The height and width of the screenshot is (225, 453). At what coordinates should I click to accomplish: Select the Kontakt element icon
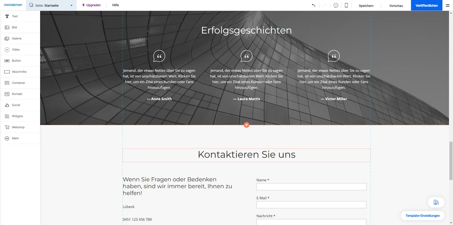(x=7, y=94)
